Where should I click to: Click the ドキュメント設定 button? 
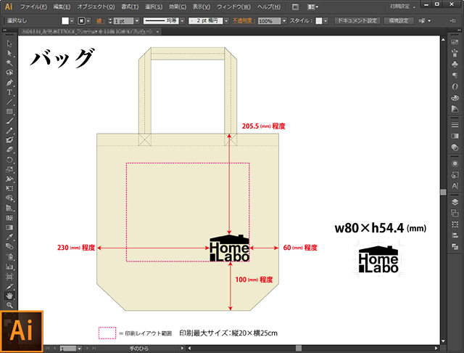[357, 20]
